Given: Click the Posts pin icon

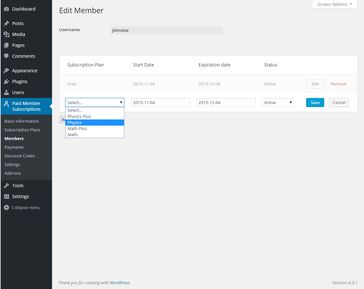Looking at the screenshot, I should tap(7, 23).
